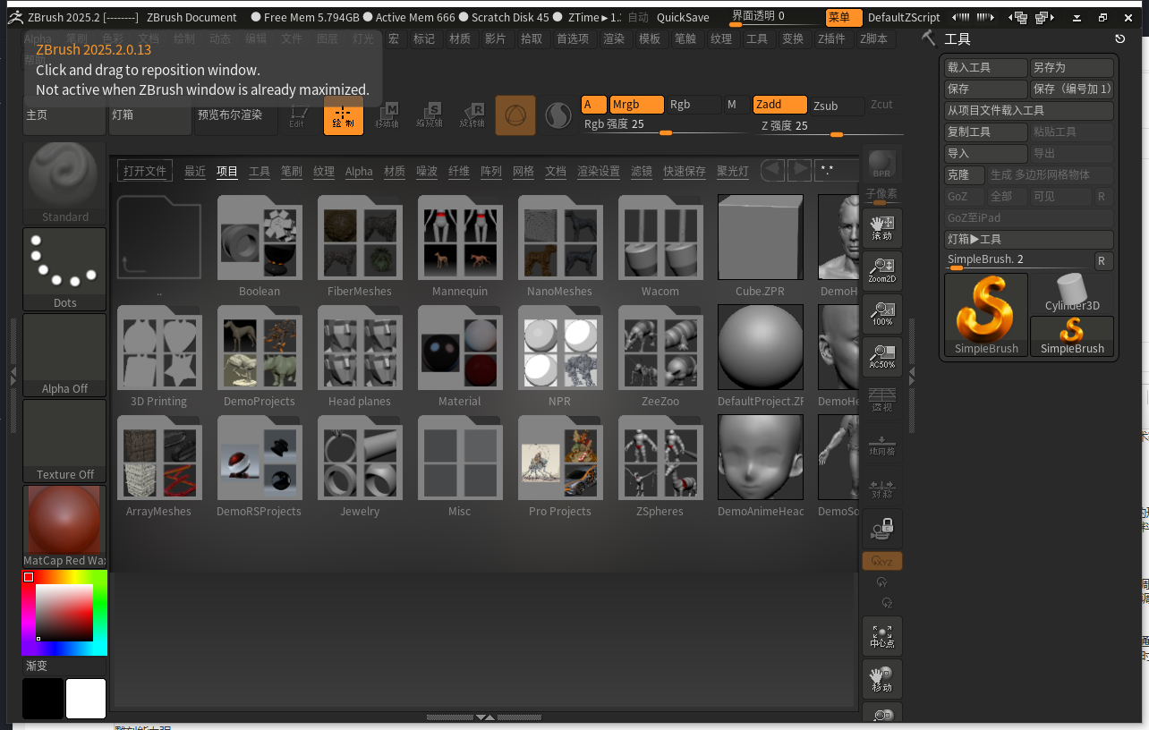Set canvas to 100% actual size
The image size is (1149, 730).
point(881,313)
